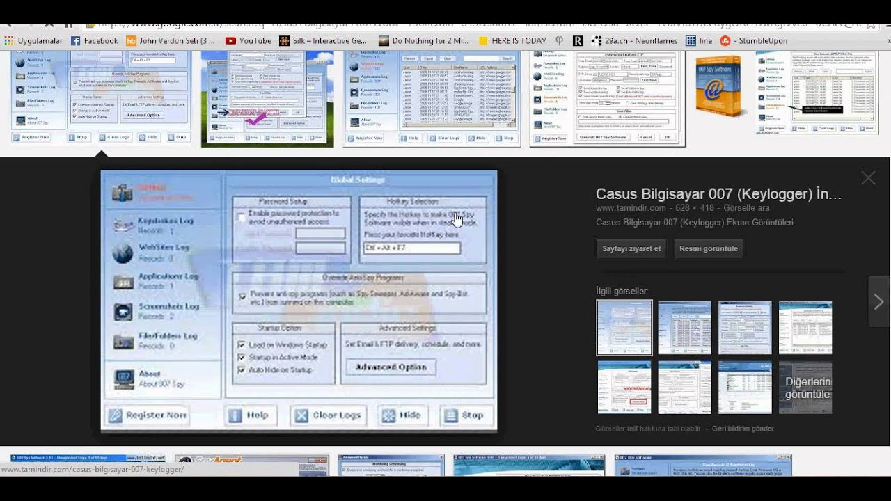This screenshot has height=501, width=891.
Task: Go to next image with right chevron
Action: [x=879, y=301]
